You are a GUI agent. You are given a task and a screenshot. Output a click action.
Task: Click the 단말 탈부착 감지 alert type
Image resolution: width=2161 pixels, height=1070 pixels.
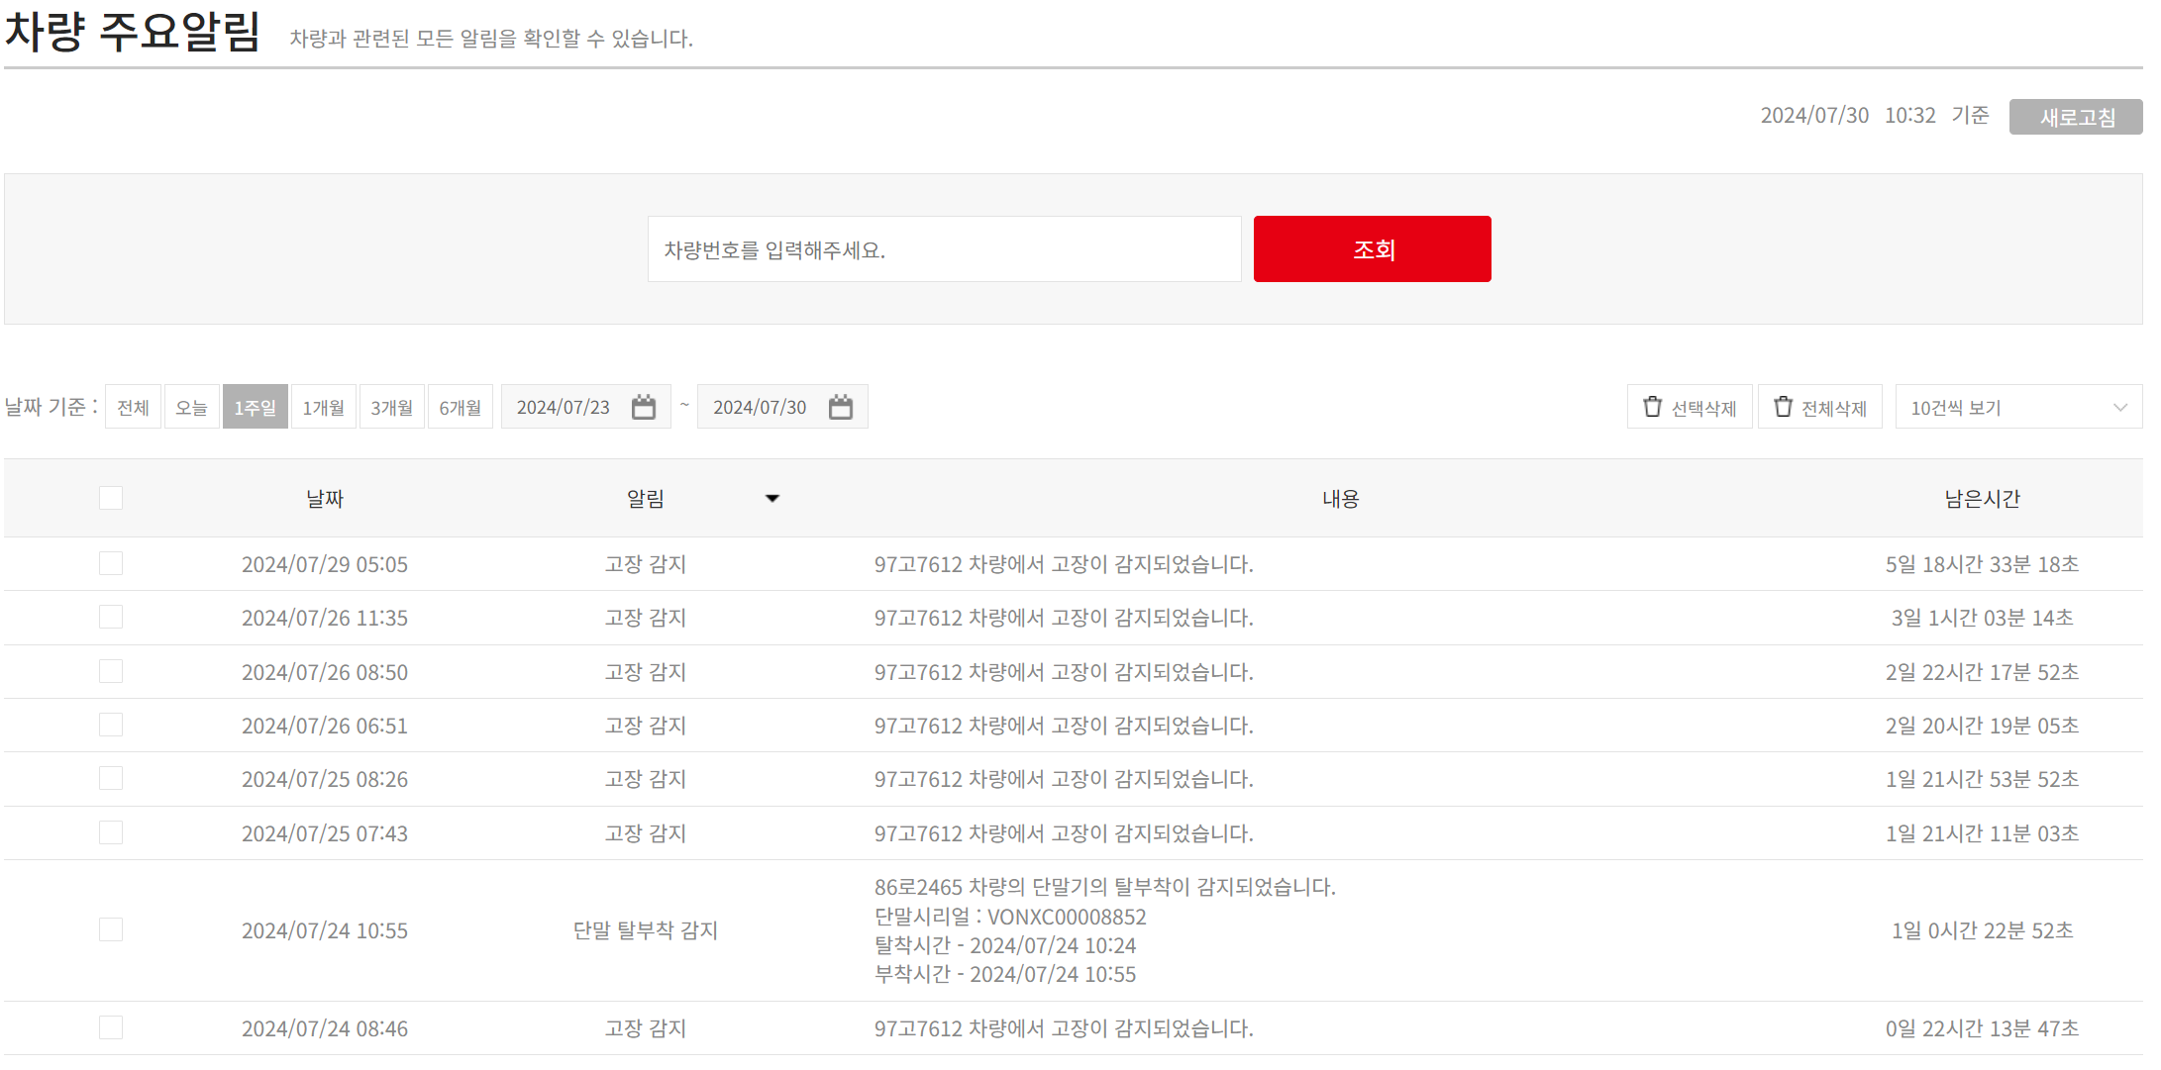tap(646, 930)
